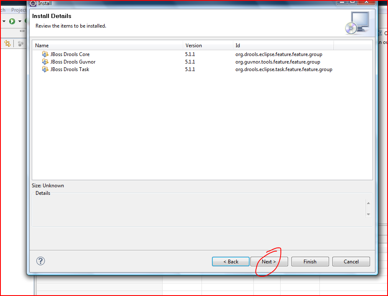Click org.drools.eclipse.feature.feature.group id text
388x296 pixels.
point(279,54)
